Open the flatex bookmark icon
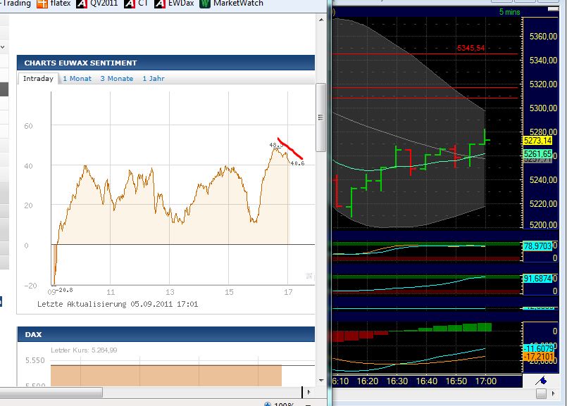This screenshot has height=406, width=567. [44, 4]
